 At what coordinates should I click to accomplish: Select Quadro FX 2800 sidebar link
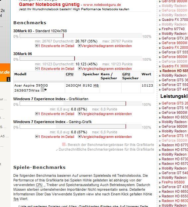point(175,47)
